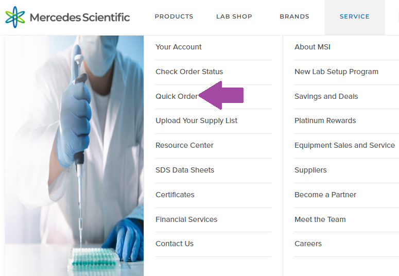Open Upload Your Supply List

point(197,120)
